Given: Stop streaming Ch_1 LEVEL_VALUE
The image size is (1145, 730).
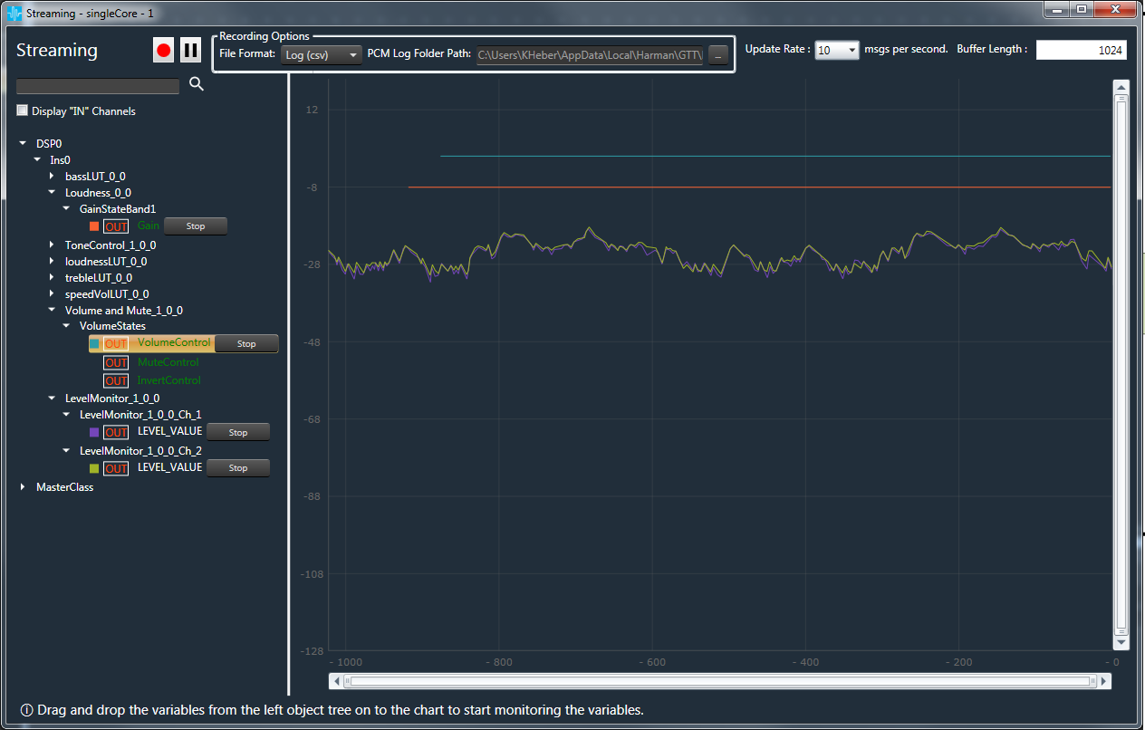Looking at the screenshot, I should point(238,432).
